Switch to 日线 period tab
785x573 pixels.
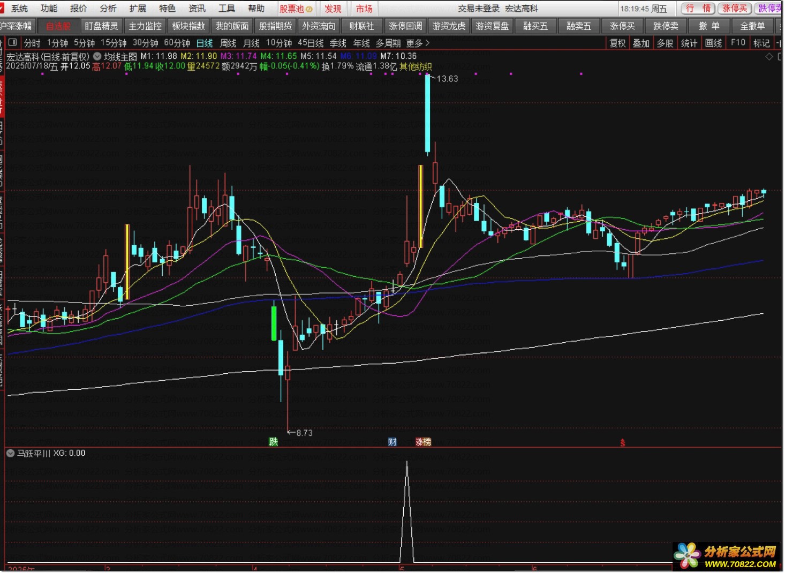[205, 43]
